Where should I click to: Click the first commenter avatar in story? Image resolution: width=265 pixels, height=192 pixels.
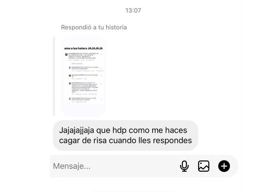pyautogui.click(x=66, y=54)
